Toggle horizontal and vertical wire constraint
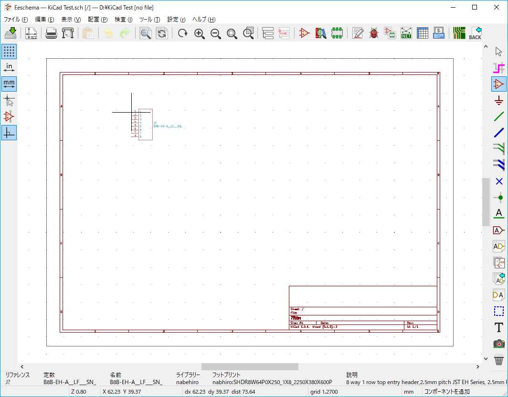The image size is (508, 397). (x=9, y=133)
